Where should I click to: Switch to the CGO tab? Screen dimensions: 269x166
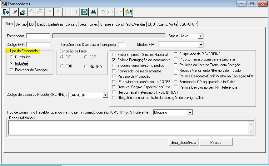click(x=151, y=24)
